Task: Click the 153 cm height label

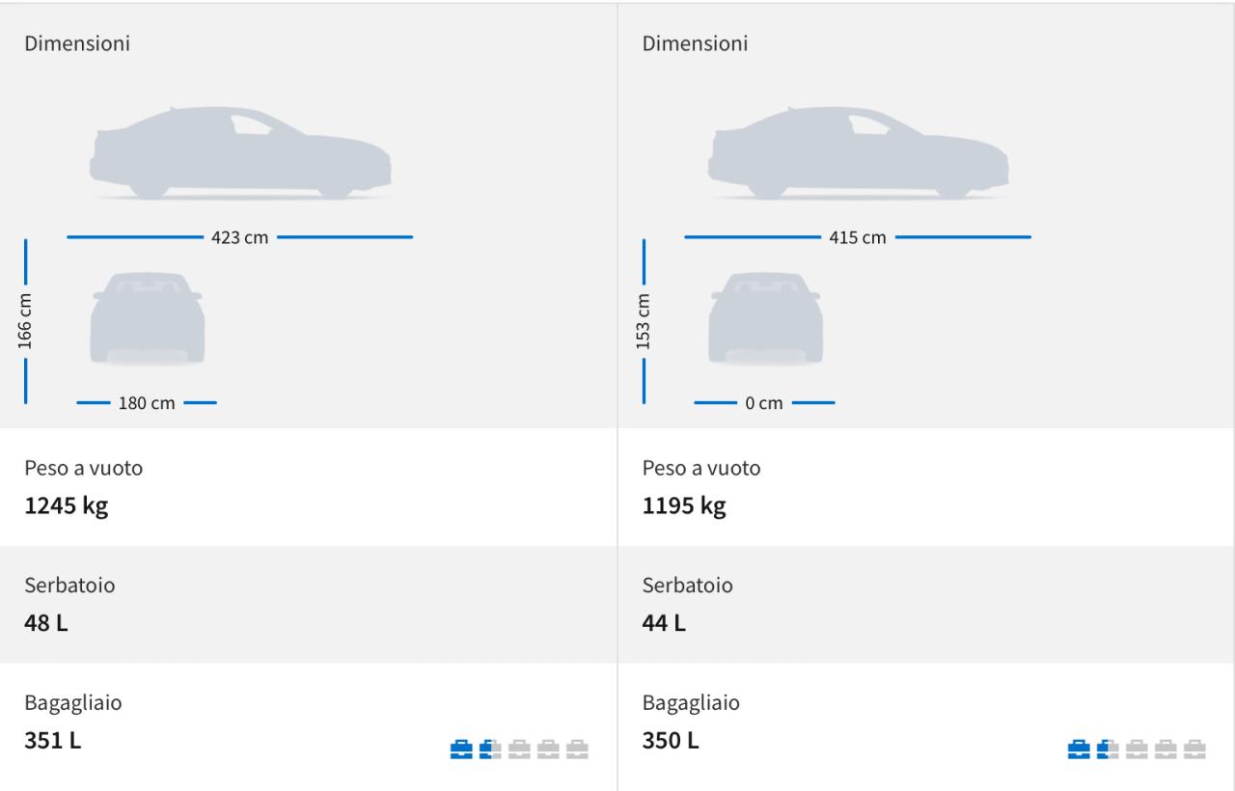Action: click(644, 321)
